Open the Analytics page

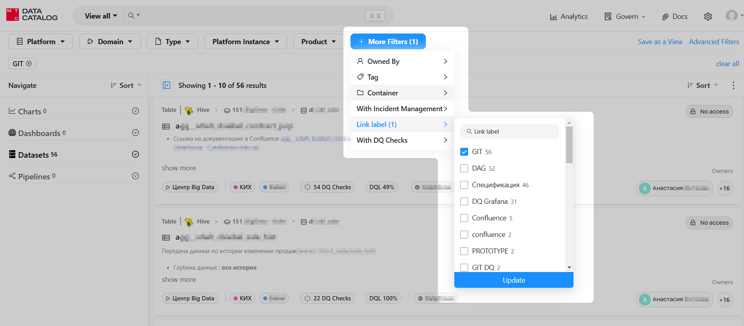tap(569, 17)
